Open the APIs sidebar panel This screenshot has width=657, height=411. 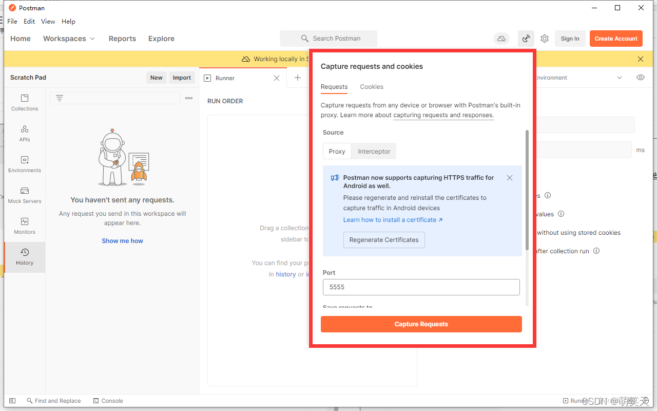(x=25, y=134)
